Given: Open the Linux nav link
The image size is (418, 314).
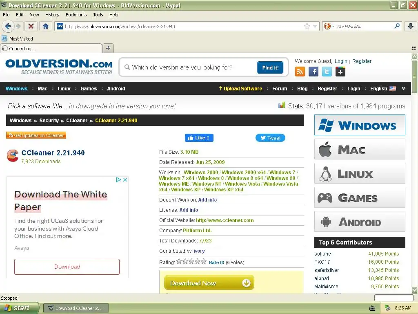Looking at the screenshot, I should pos(64,88).
